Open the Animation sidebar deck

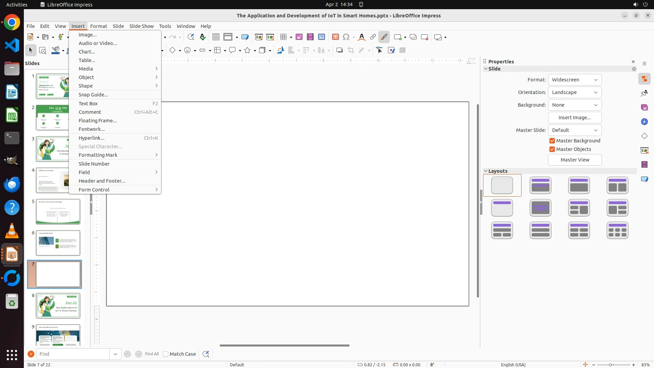(644, 165)
